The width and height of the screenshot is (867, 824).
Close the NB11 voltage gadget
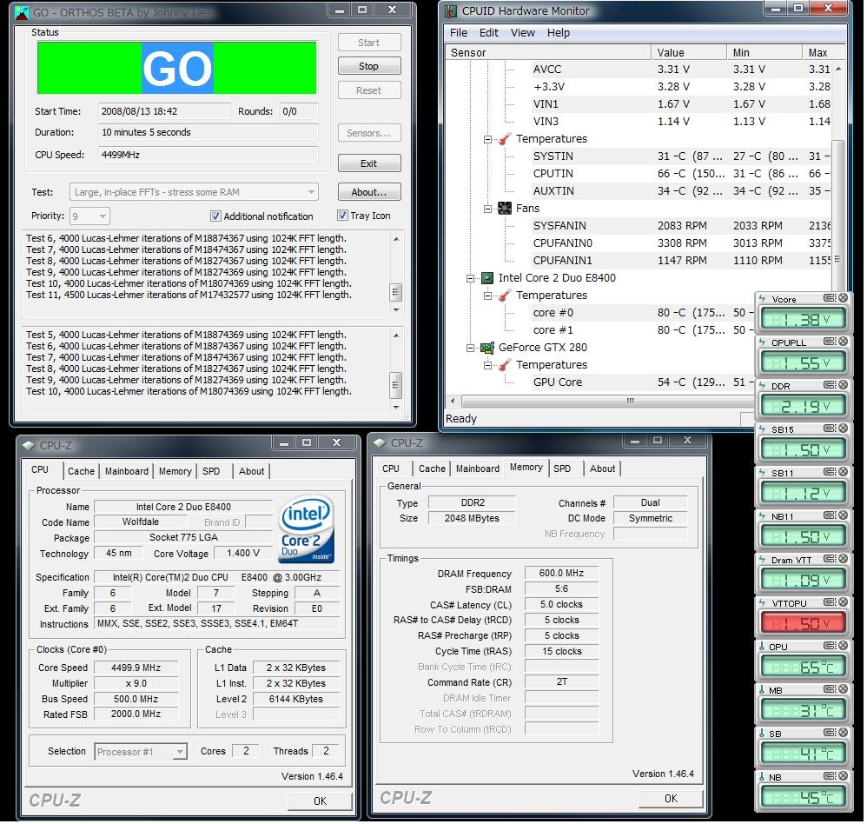[843, 516]
